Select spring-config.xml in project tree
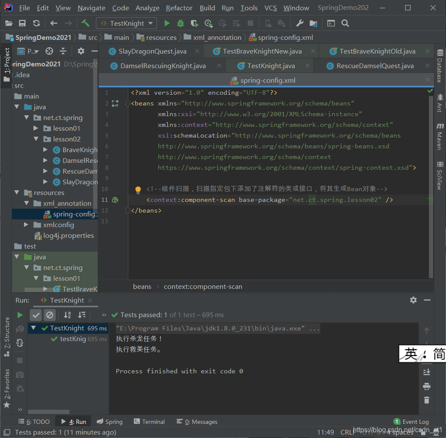Viewport: 446px width, 438px height. 55,214
